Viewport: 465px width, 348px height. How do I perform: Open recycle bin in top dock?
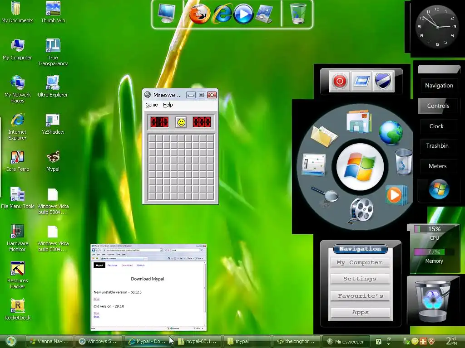[x=297, y=14]
